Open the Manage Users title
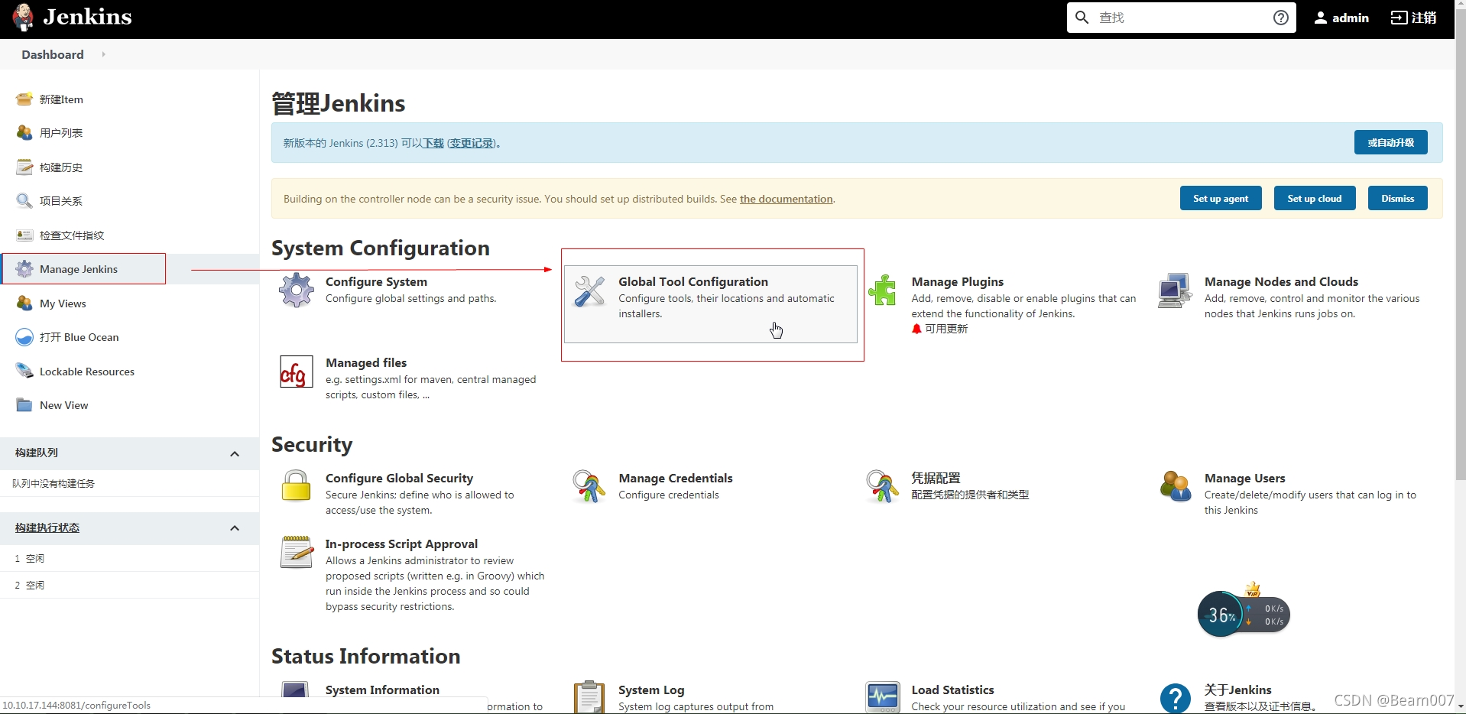This screenshot has height=714, width=1466. coord(1244,478)
